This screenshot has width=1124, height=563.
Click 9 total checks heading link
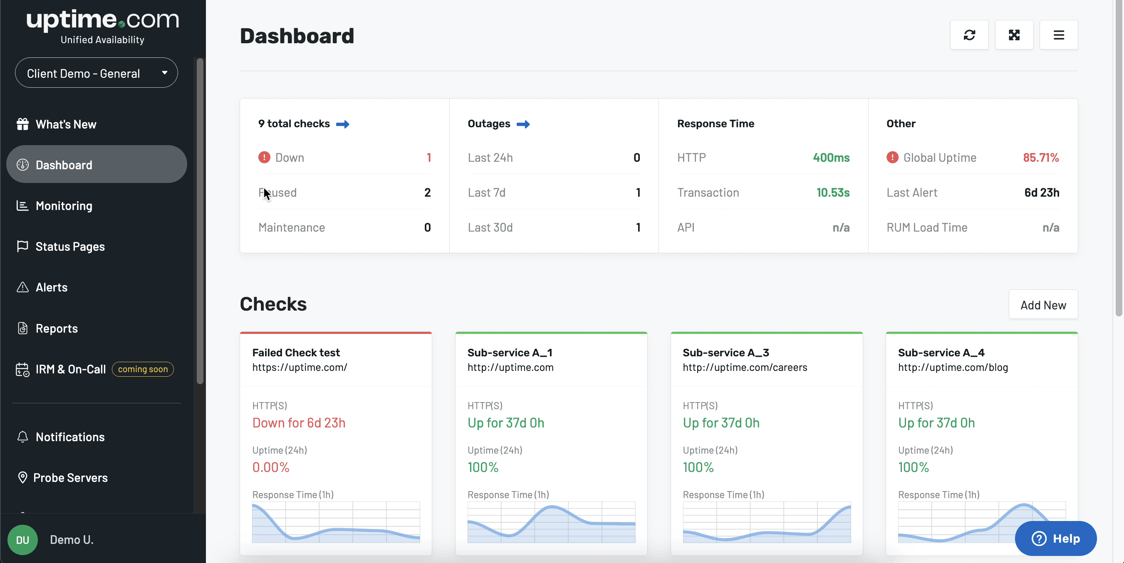point(294,124)
